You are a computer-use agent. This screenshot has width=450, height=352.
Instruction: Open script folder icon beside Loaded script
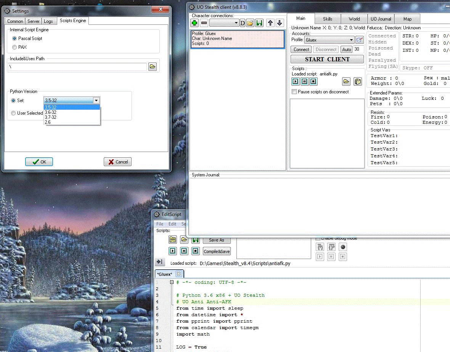[x=346, y=81]
